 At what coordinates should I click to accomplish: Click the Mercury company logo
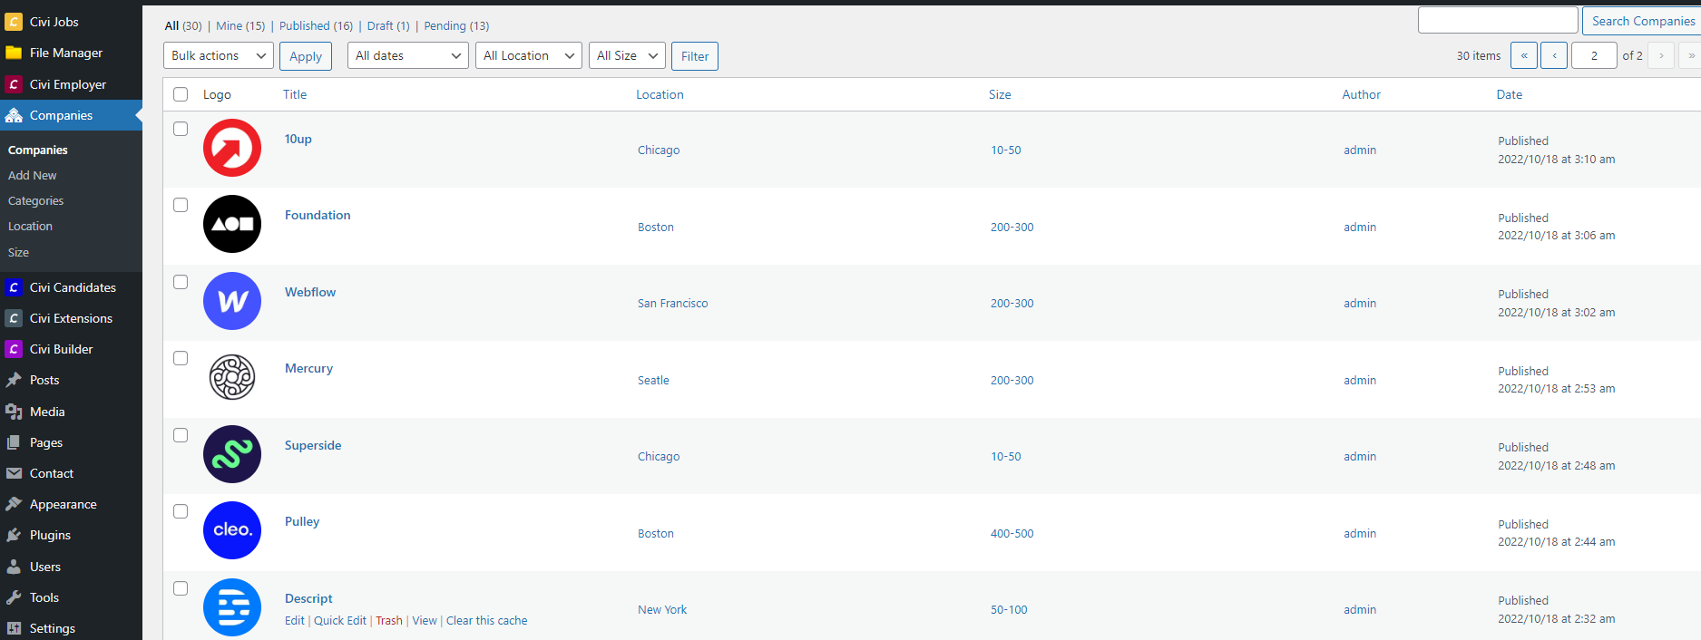232,377
